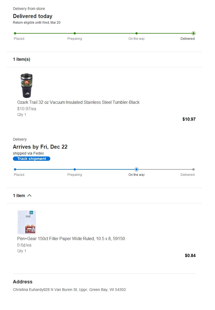Image resolution: width=215 pixels, height=310 pixels.
Task: Click the green Placed dot on the delivered tracker
Action: (x=15, y=33)
